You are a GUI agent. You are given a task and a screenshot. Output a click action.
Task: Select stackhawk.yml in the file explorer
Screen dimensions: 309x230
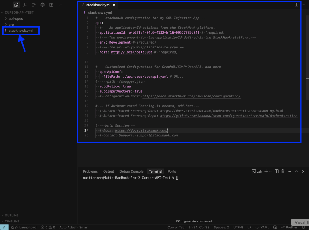[21, 31]
